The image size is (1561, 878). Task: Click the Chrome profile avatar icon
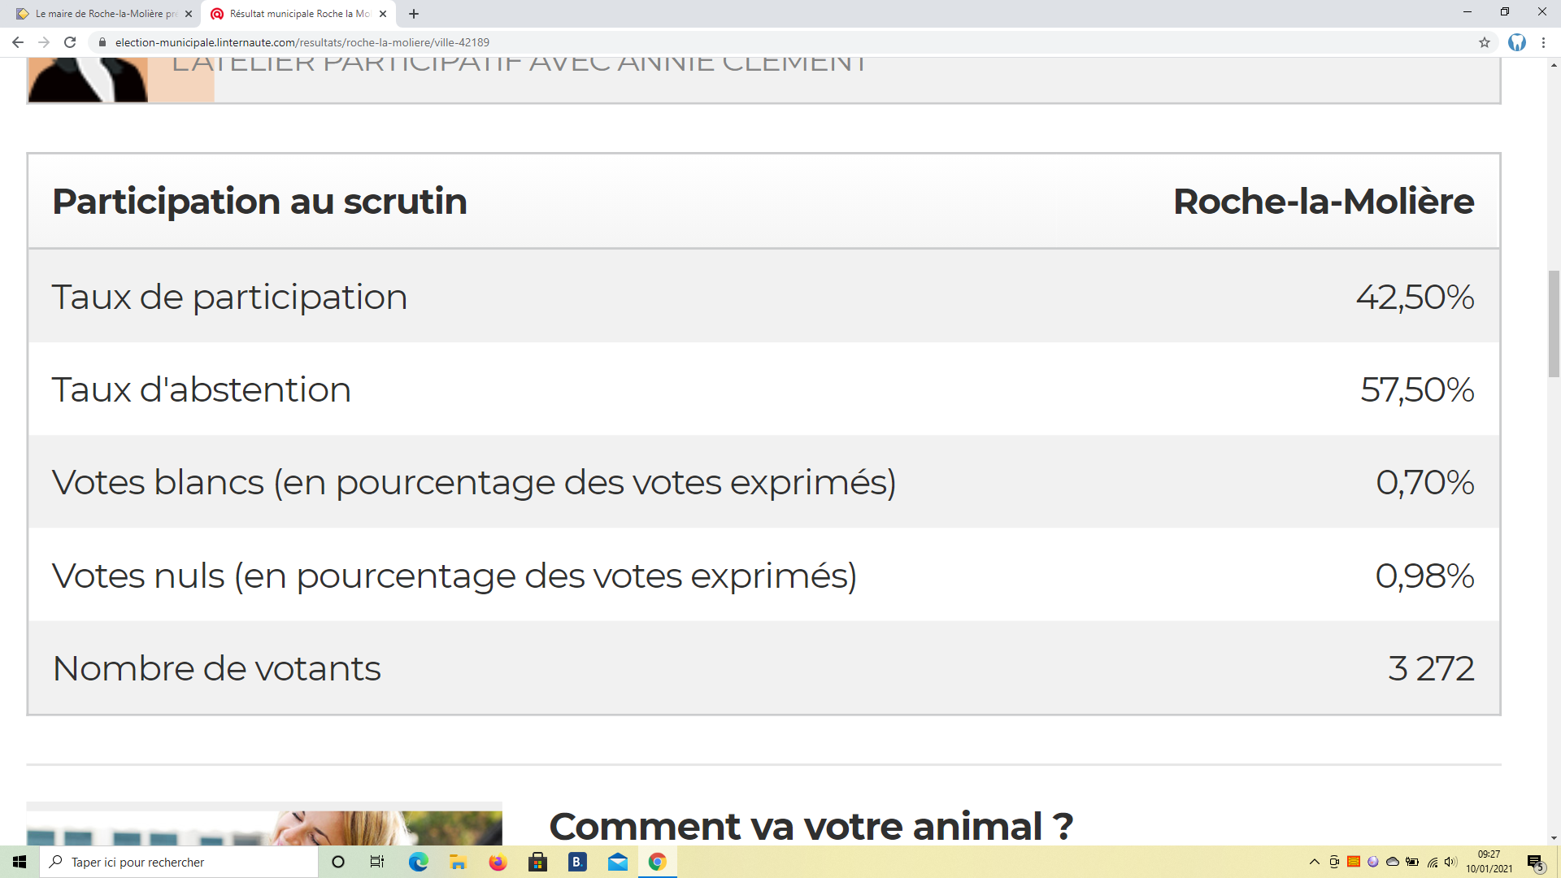click(x=1517, y=42)
